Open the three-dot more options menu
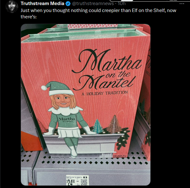The height and width of the screenshot is (188, 190). (x=182, y=3)
